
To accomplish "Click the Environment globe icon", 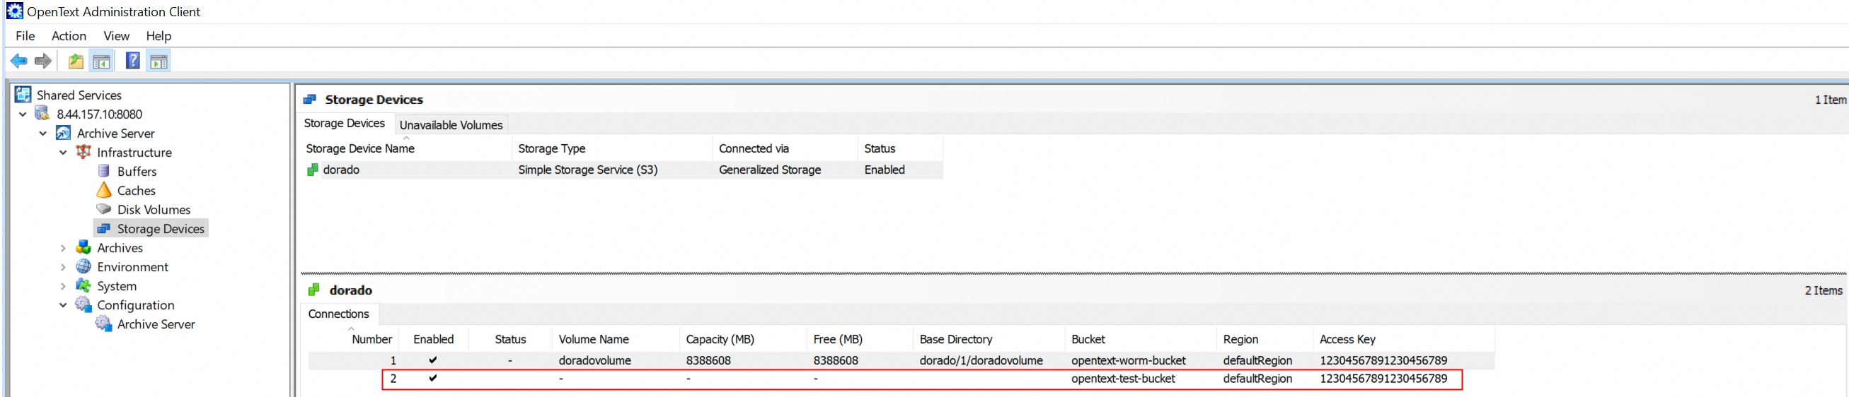I will pos(84,266).
